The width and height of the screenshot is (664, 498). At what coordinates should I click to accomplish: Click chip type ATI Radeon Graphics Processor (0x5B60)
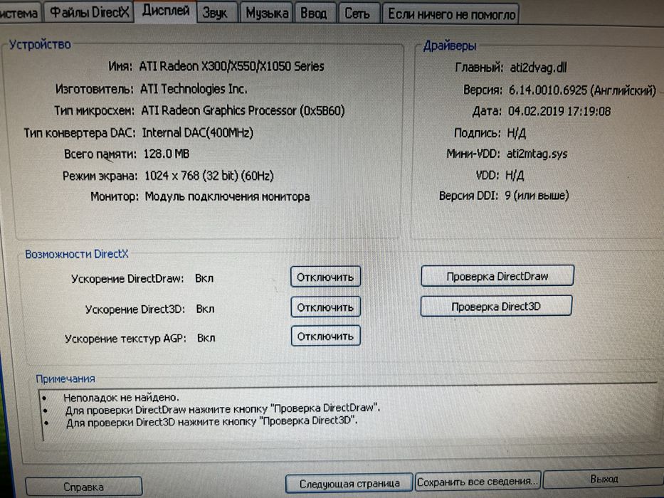point(243,110)
